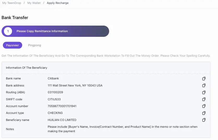Copy the Account type value
This screenshot has height=140, width=218.
[204, 113]
